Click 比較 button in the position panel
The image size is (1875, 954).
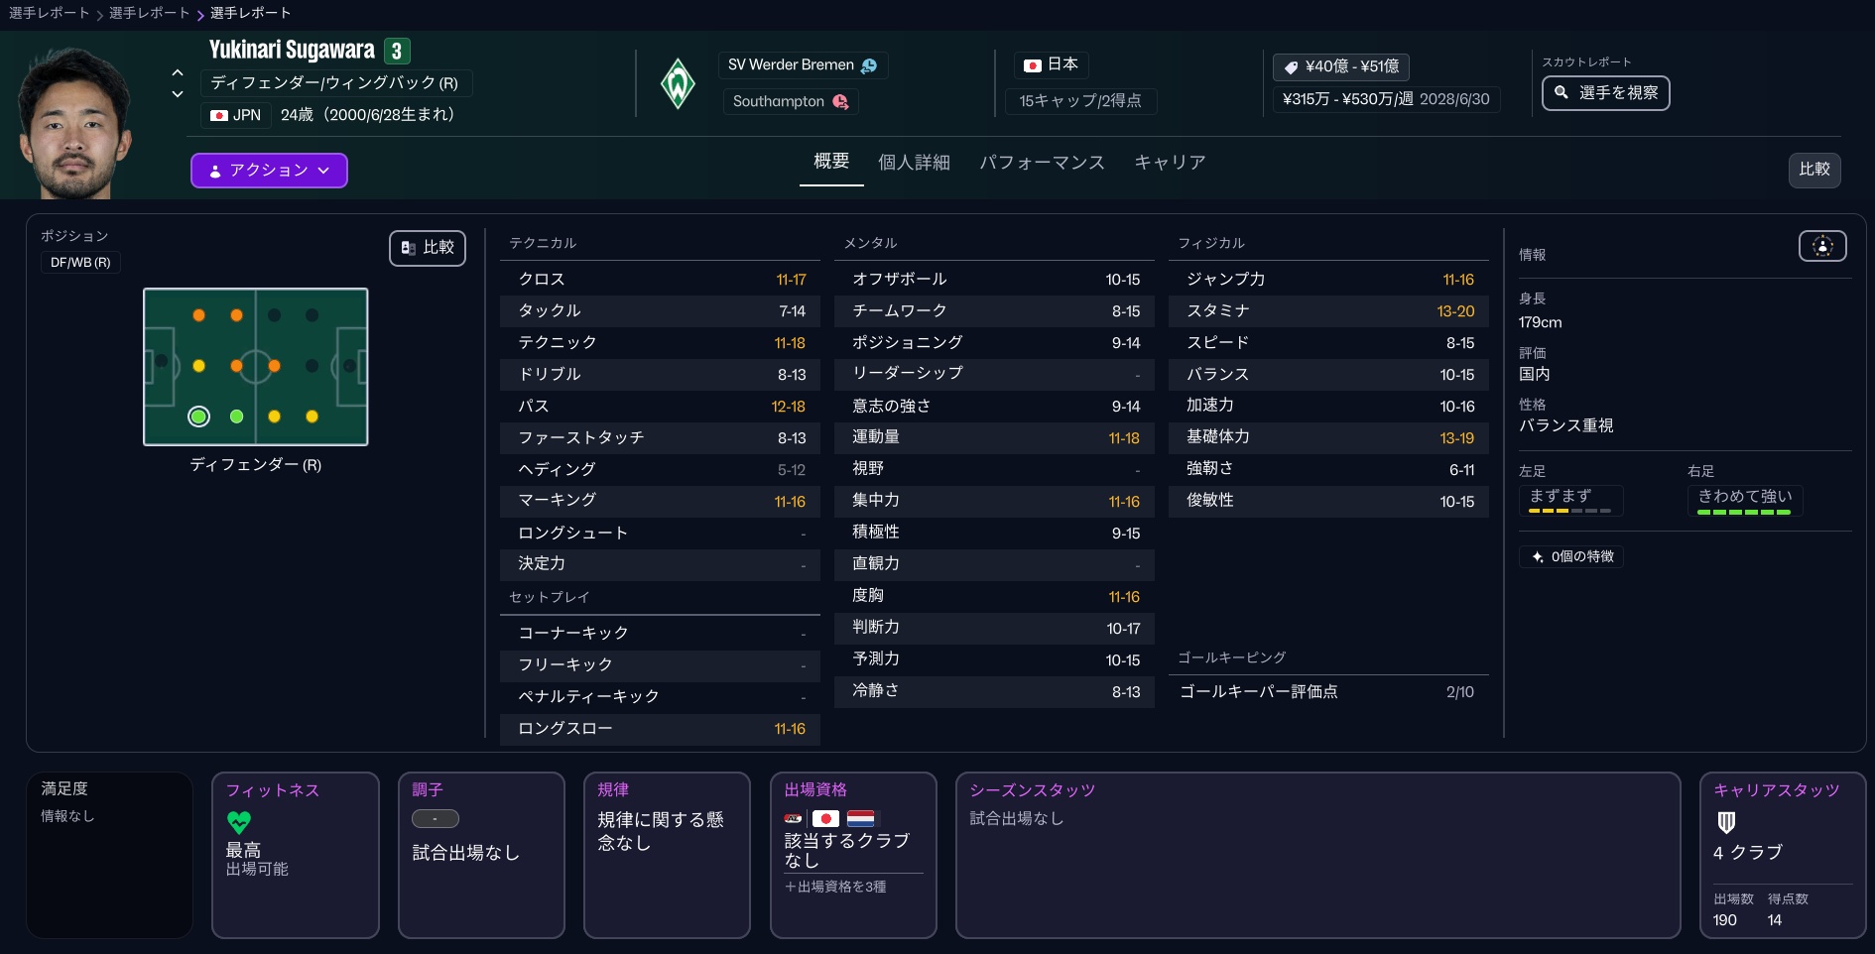[428, 248]
